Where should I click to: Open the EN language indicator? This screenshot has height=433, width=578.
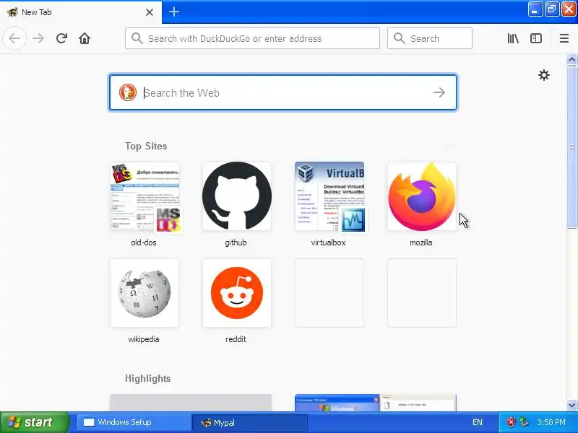pyautogui.click(x=478, y=422)
